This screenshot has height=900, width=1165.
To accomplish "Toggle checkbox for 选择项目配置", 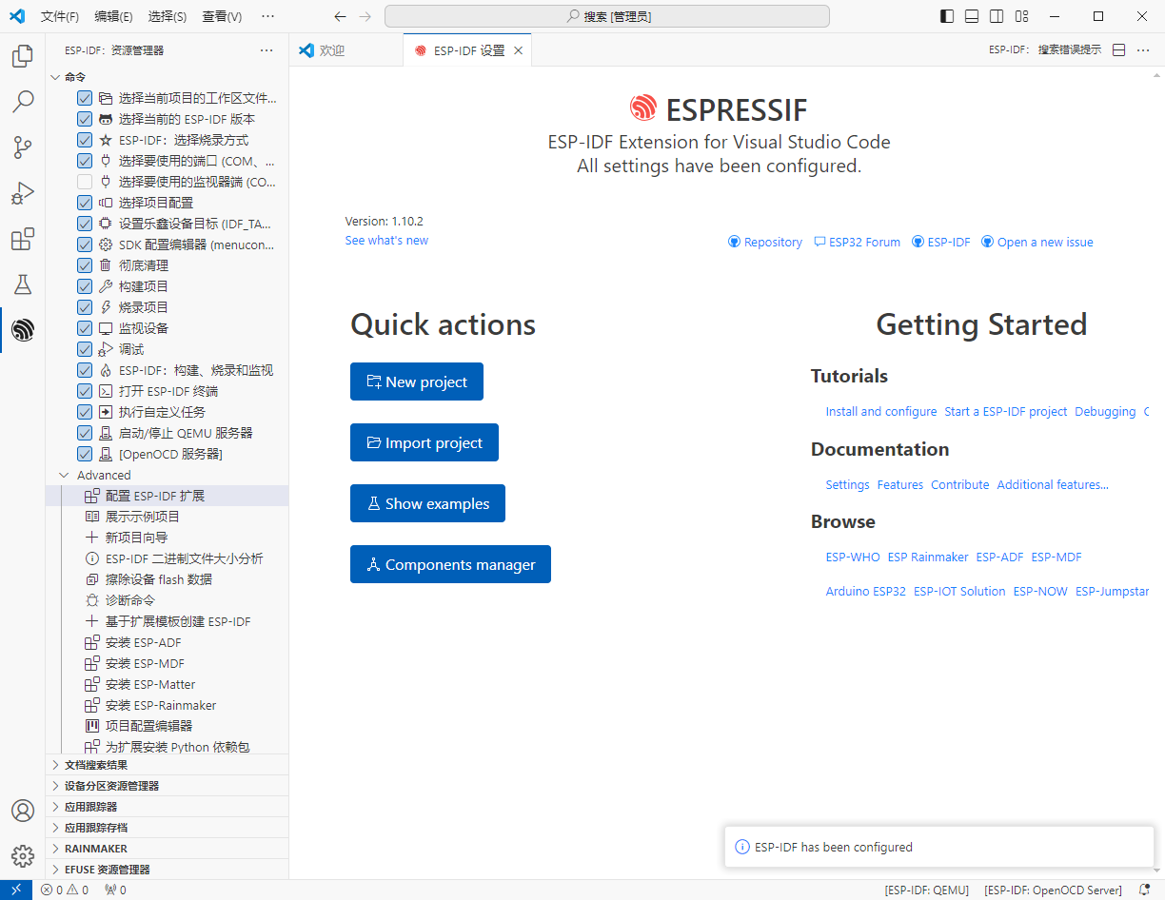I will [85, 203].
